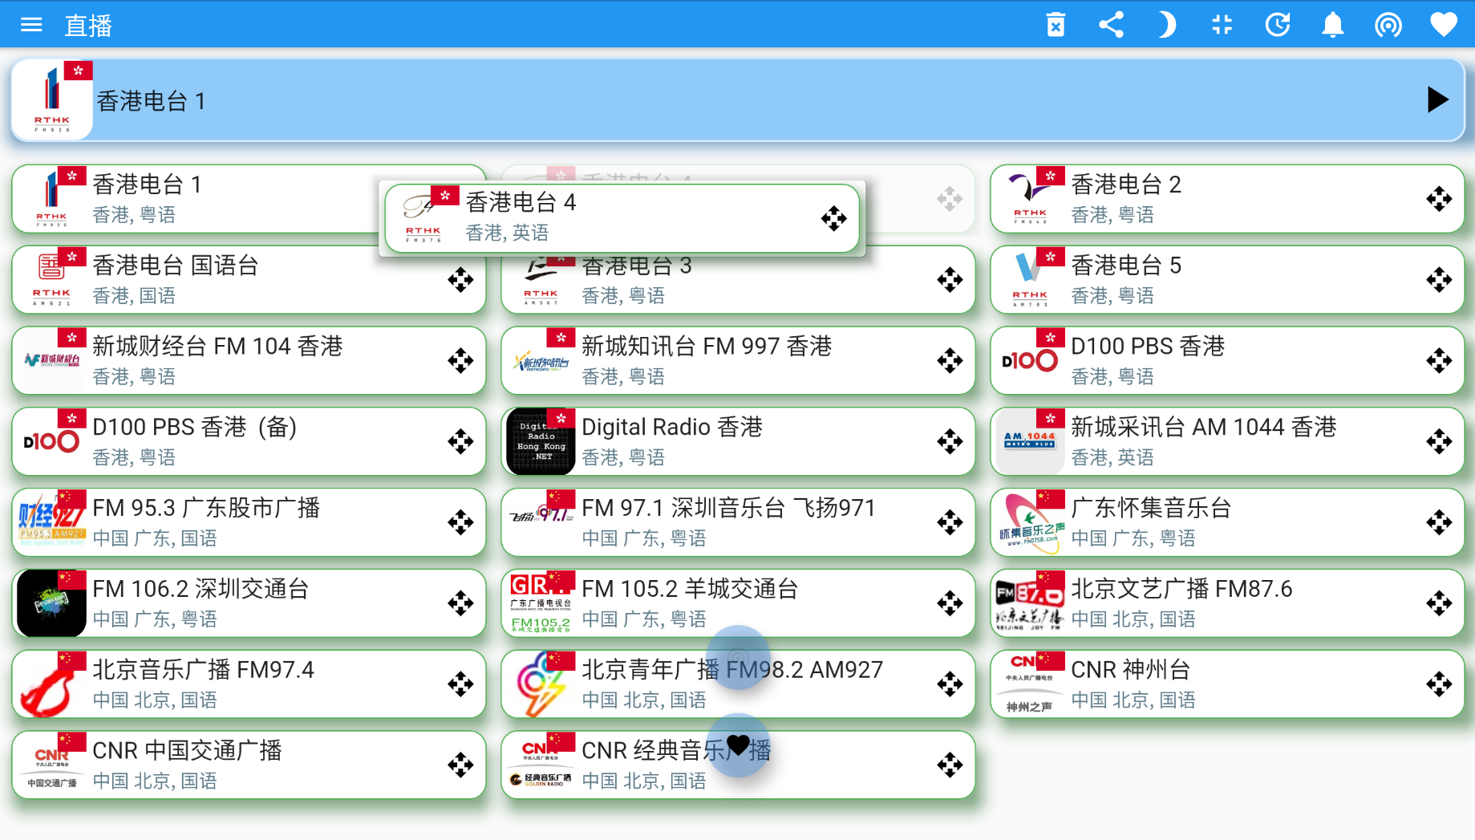1475x840 pixels.
Task: Select 北京文艺广播 FM87.6
Action: pyautogui.click(x=1227, y=603)
